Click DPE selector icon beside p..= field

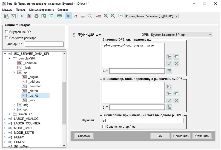point(169,71)
